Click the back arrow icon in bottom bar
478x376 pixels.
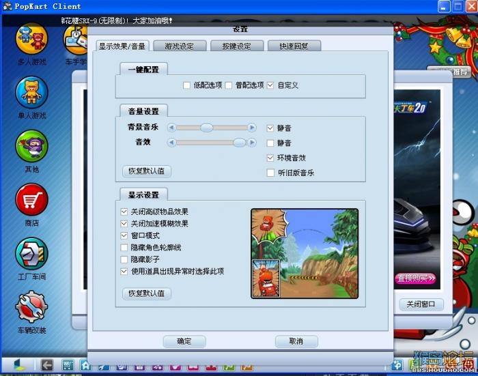46,365
